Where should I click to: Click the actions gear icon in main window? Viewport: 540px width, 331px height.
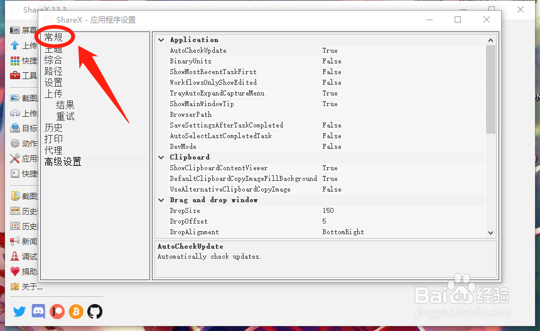click(x=15, y=143)
